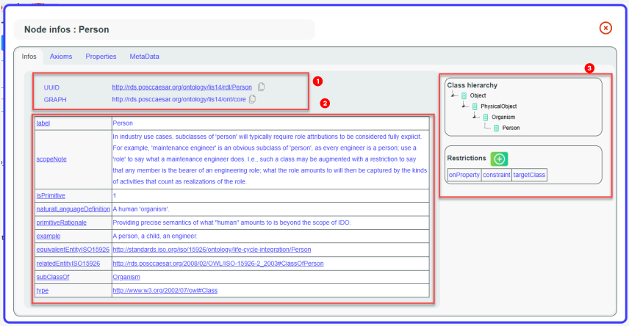Collapse the Object node's tree arrow
This screenshot has width=629, height=326.
[x=453, y=95]
